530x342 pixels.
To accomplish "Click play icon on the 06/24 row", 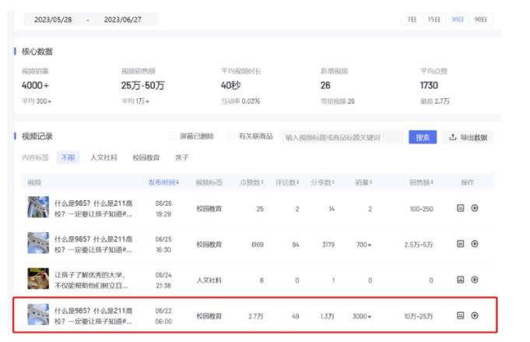I will pos(475,280).
